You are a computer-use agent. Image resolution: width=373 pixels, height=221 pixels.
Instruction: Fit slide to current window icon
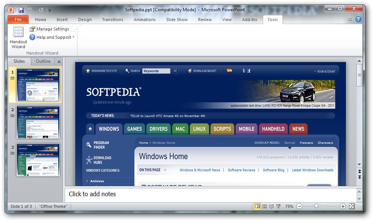click(x=352, y=206)
